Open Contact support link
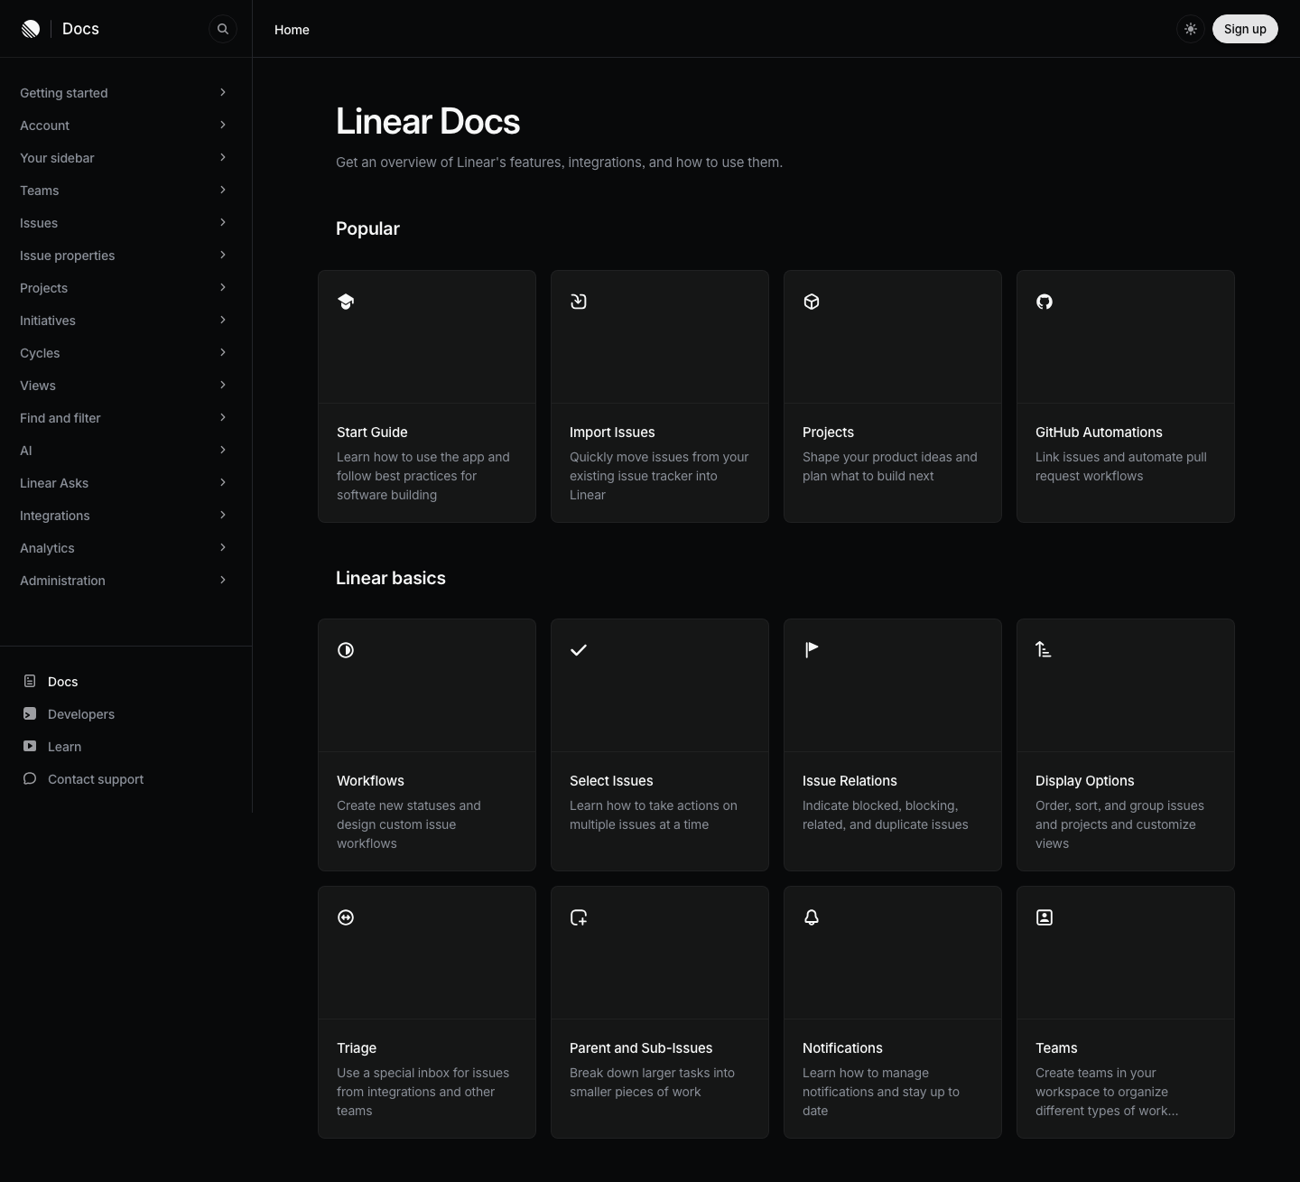 coord(96,779)
